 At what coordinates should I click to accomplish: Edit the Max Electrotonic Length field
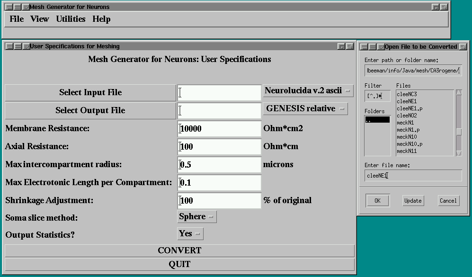[220, 183]
